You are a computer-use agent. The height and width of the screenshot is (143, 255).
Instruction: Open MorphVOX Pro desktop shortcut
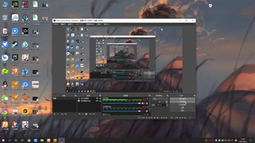coord(25,6)
